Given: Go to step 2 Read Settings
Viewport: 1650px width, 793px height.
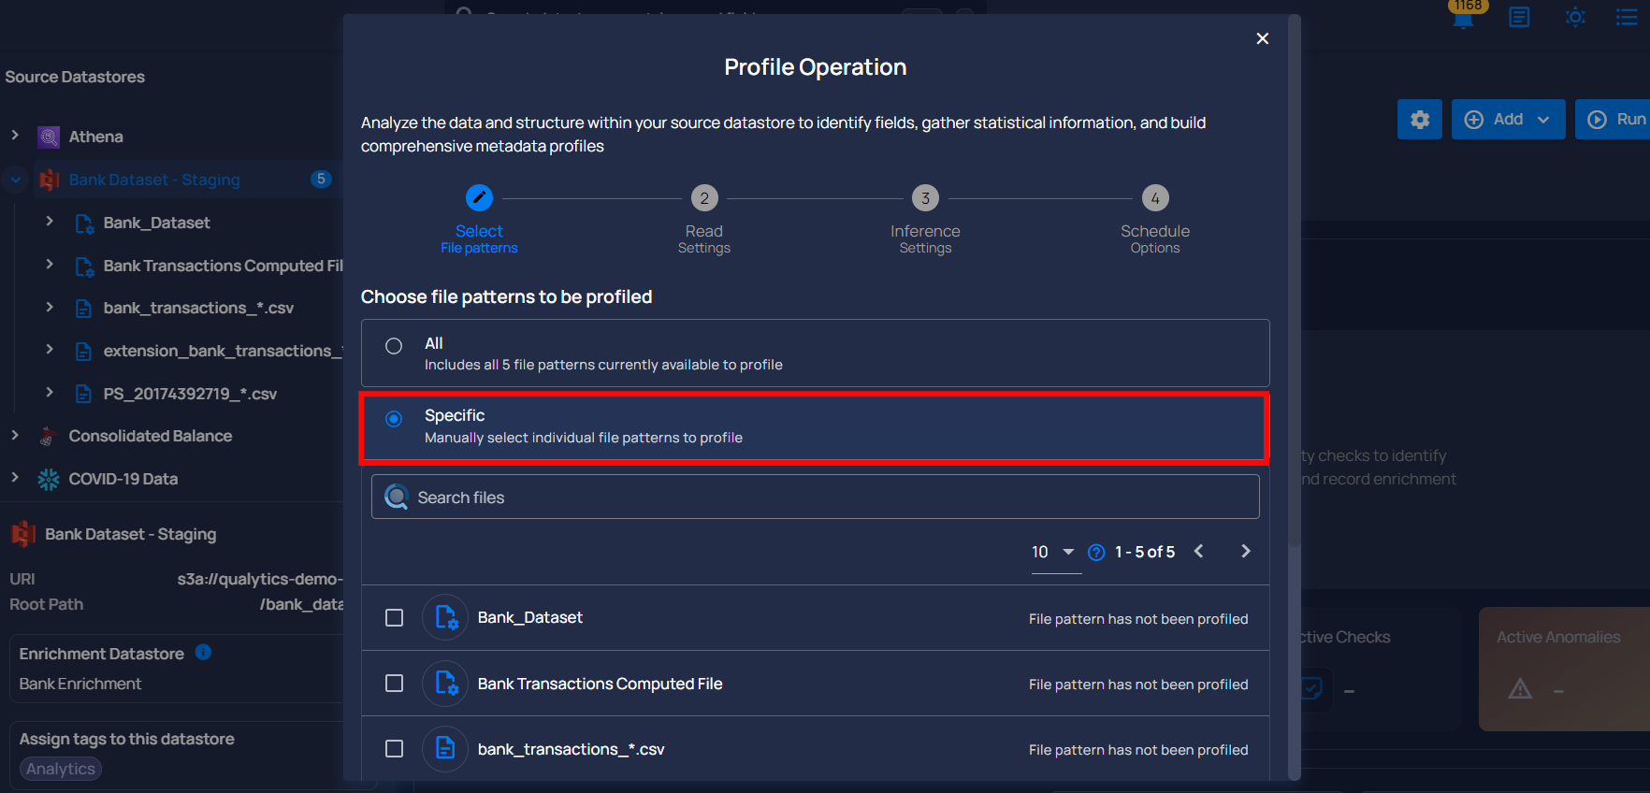Looking at the screenshot, I should point(704,197).
